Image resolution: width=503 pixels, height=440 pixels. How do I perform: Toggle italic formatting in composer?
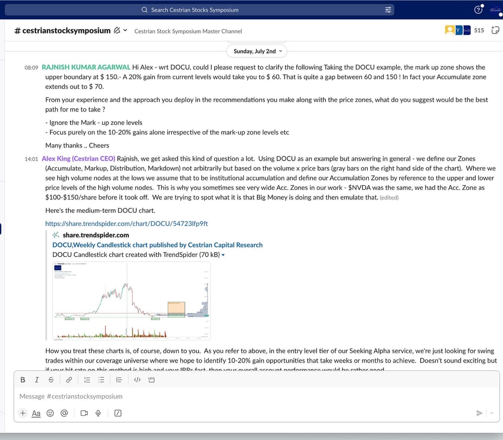(37, 380)
